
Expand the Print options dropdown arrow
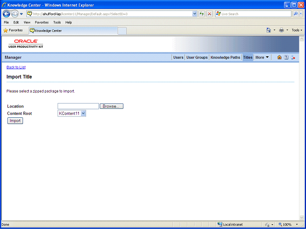pos(287,30)
